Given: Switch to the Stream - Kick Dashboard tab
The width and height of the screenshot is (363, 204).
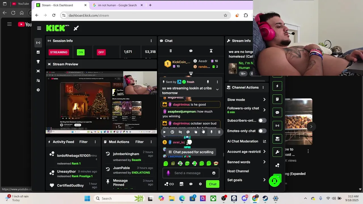Looking at the screenshot, I should pyautogui.click(x=61, y=5).
